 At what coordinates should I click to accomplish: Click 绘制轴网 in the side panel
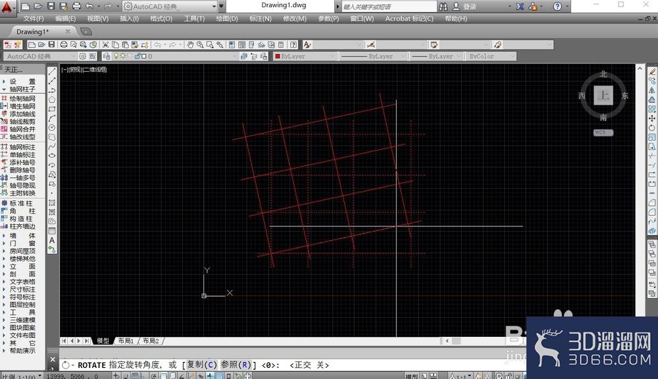(x=22, y=98)
